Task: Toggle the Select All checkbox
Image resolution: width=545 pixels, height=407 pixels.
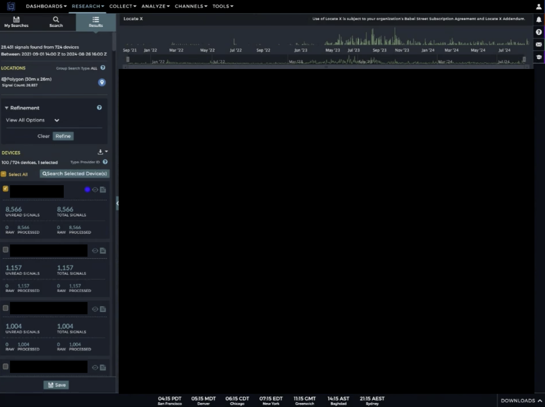Action: [3, 174]
